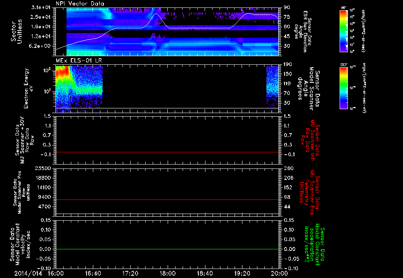Click the red line in Scanner Pos panel

[x=167, y=199]
